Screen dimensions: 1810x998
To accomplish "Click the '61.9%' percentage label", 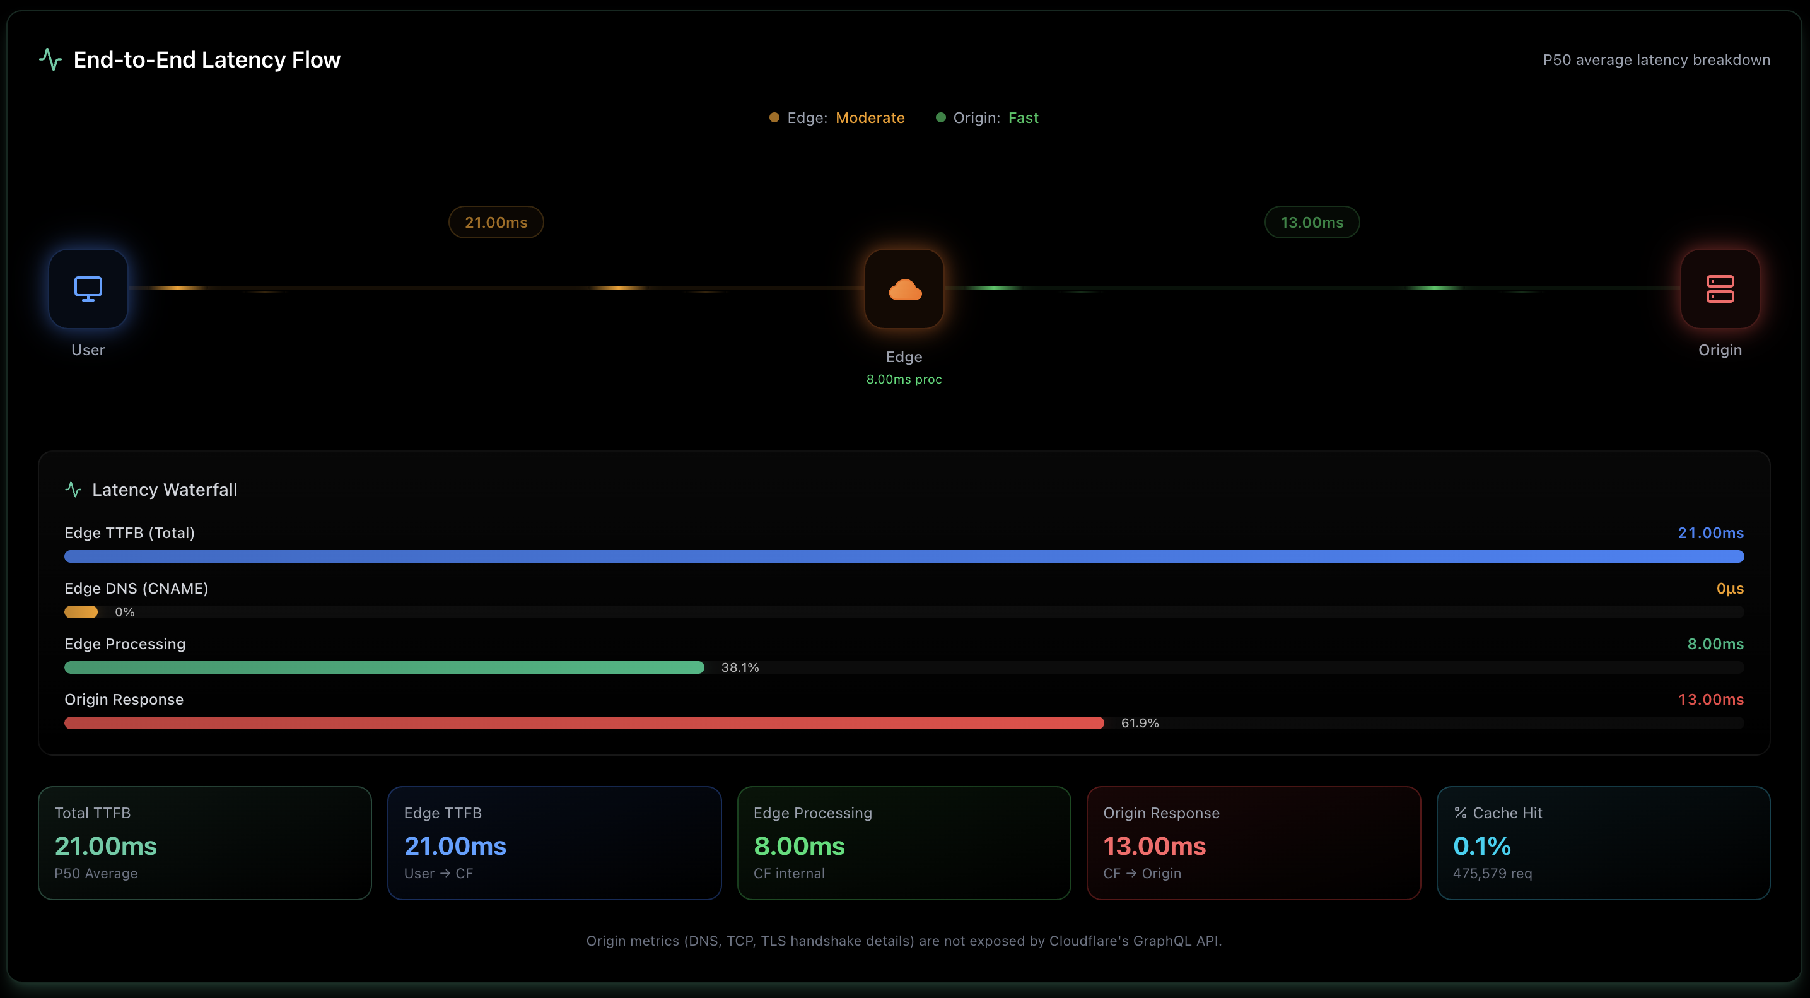I will tap(1140, 723).
